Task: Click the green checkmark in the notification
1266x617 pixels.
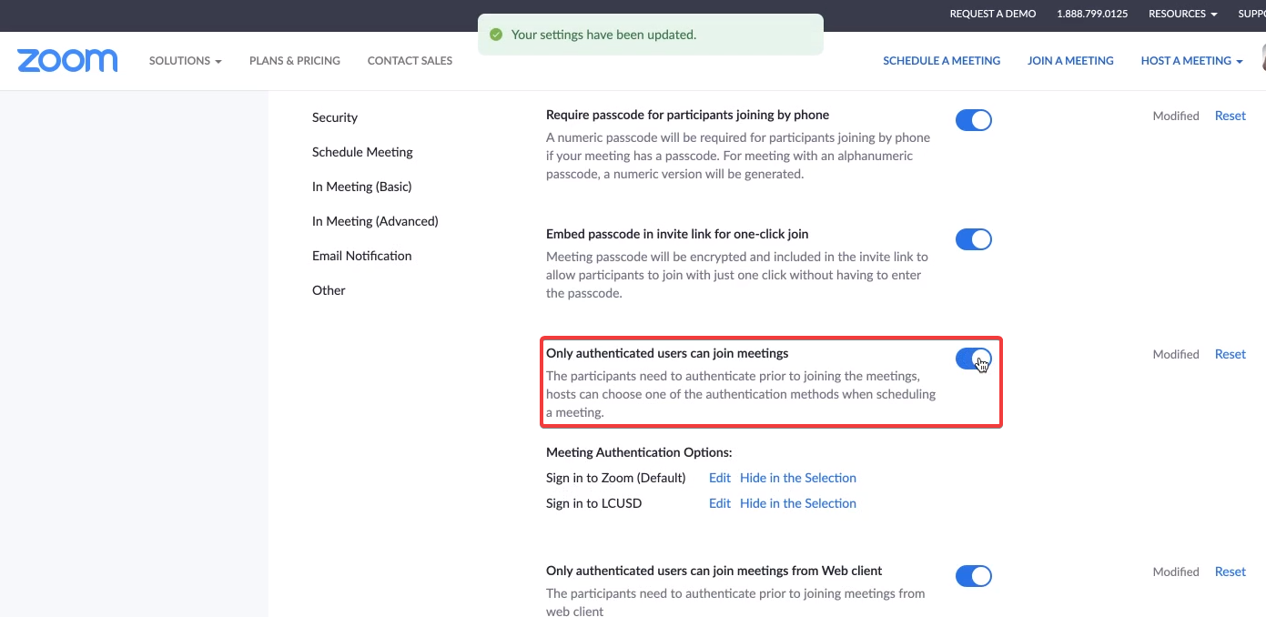Action: point(496,35)
